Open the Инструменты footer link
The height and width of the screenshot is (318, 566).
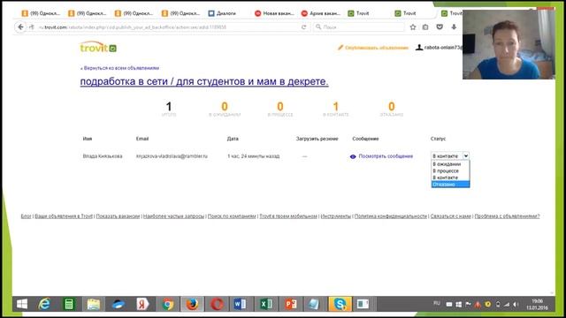point(336,216)
